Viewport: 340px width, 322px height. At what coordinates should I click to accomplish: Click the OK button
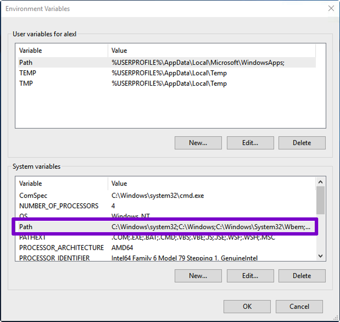coord(247,306)
